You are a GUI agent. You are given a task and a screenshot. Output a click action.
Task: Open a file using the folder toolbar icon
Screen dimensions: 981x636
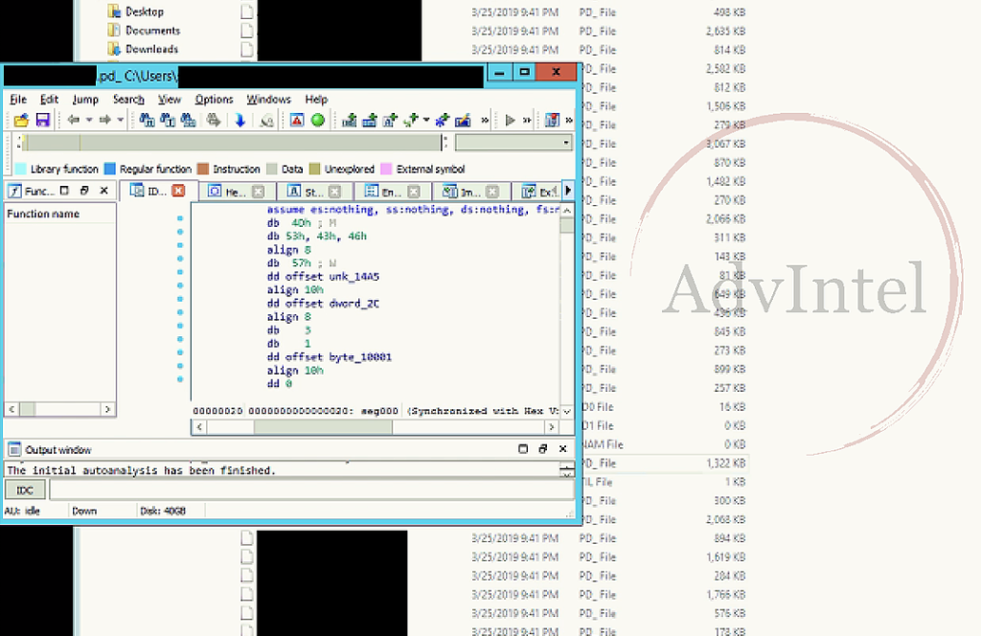click(21, 120)
